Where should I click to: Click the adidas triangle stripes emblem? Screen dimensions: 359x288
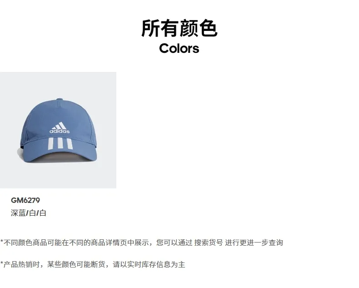point(59,126)
